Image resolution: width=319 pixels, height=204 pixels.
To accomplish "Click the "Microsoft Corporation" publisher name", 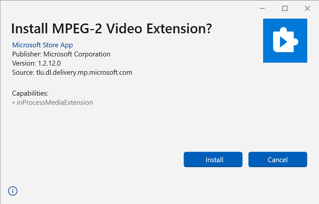I will click(x=77, y=54).
